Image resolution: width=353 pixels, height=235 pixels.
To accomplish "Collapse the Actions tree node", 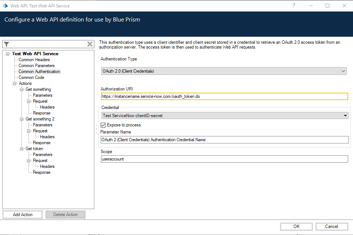I will pyautogui.click(x=15, y=83).
